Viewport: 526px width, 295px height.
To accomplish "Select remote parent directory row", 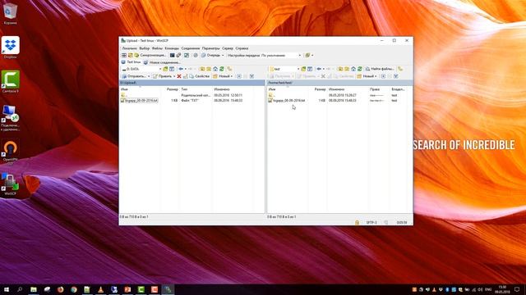I will pyautogui.click(x=339, y=95).
